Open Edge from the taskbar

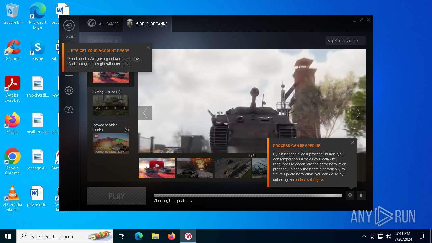tap(139, 236)
